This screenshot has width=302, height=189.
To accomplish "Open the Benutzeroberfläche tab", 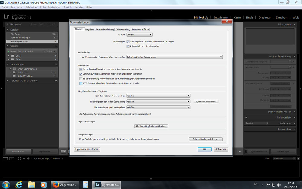I will click(x=140, y=30).
